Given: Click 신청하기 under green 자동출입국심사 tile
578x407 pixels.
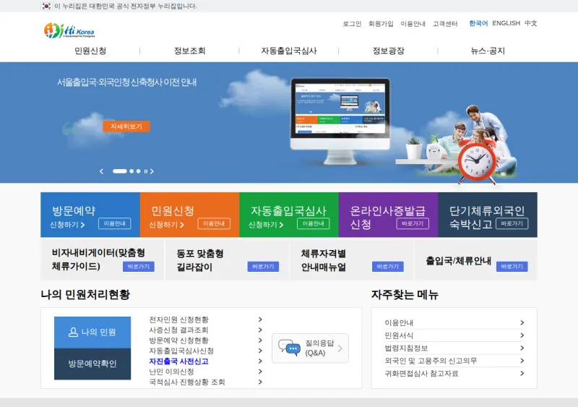Looking at the screenshot, I should [x=266, y=225].
